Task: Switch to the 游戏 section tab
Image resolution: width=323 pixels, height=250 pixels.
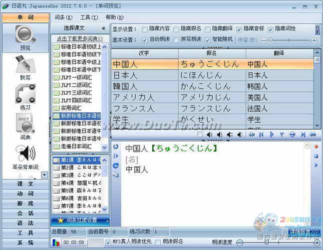Action: click(25, 203)
